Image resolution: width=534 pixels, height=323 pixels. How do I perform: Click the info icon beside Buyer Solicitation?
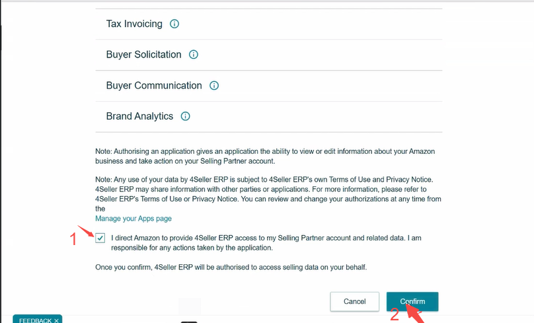pos(194,55)
